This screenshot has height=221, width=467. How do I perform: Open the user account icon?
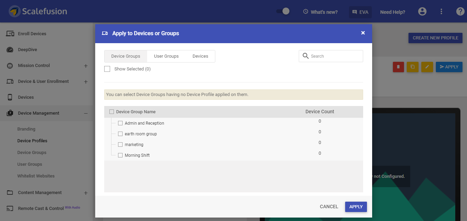point(422,12)
